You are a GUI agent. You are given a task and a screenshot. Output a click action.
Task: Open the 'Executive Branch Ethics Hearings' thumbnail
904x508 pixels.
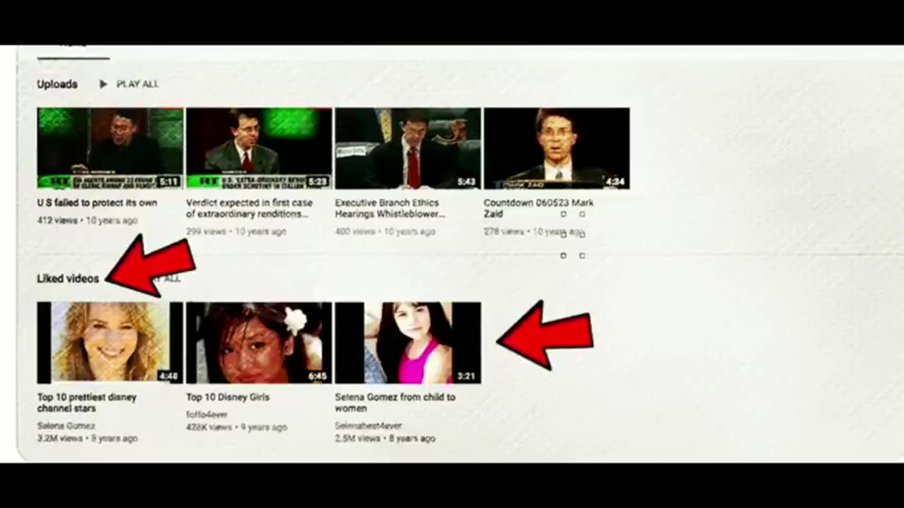pyautogui.click(x=408, y=148)
